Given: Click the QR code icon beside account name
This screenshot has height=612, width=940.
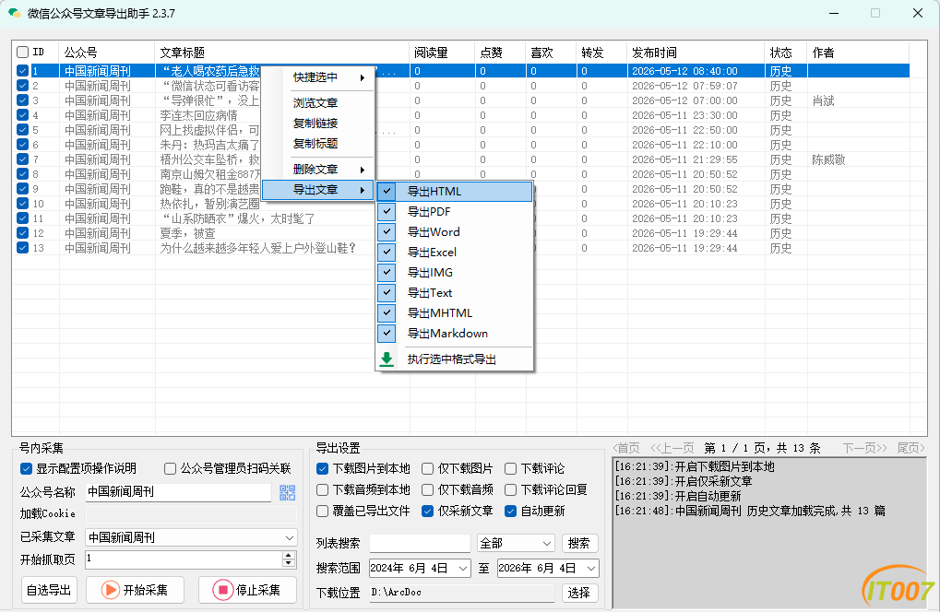Looking at the screenshot, I should point(288,492).
